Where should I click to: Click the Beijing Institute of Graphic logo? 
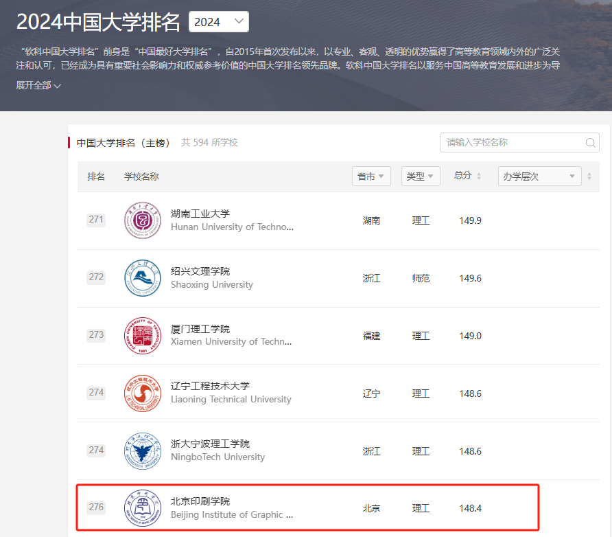tap(142, 508)
